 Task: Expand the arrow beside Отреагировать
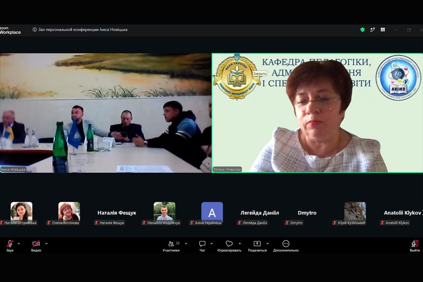point(240,243)
